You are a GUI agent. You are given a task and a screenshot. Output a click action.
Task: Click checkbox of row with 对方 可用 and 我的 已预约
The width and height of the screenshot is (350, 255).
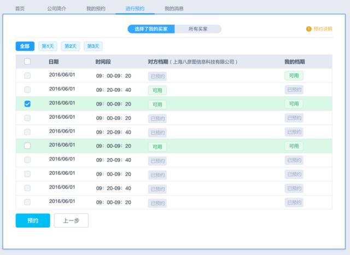point(27,90)
